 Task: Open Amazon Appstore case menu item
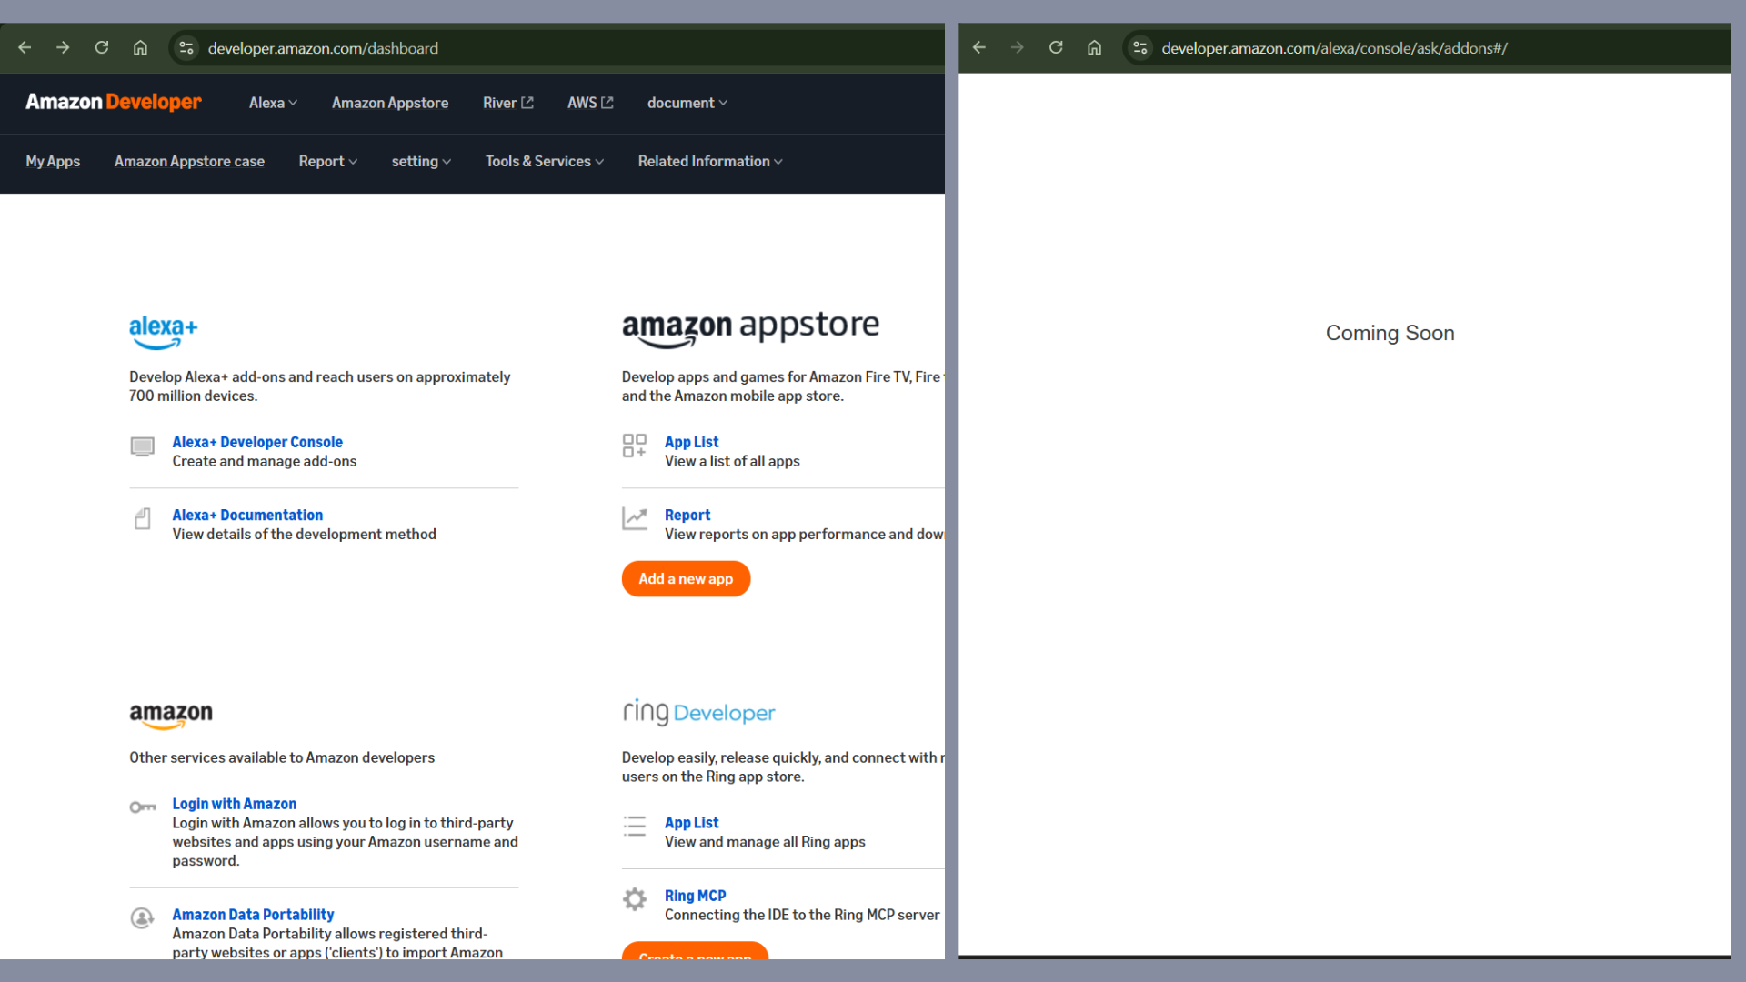coord(189,161)
